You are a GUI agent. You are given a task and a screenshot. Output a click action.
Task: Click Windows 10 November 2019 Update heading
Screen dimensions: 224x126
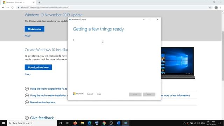54,15
